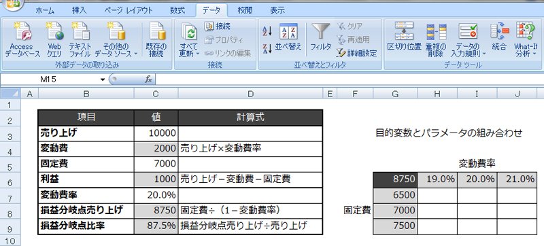Image resolution: width=544 pixels, height=246 pixels.
Task: Sort descending with the Z-A icon
Action: coord(267,48)
